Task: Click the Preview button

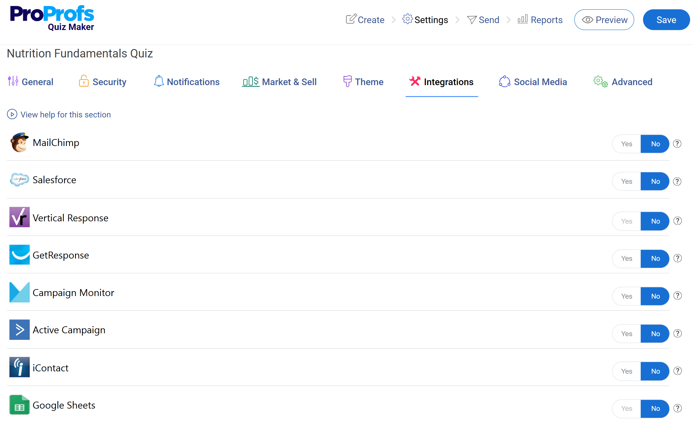Action: pyautogui.click(x=604, y=20)
